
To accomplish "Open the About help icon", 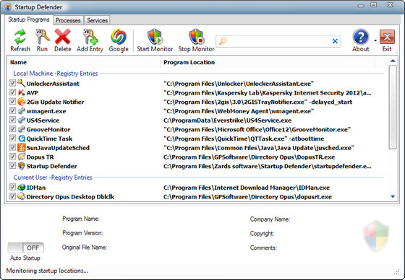I will [x=361, y=37].
